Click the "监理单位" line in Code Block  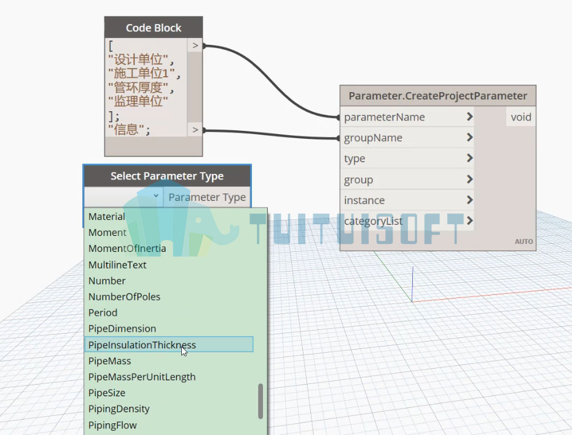(x=138, y=101)
